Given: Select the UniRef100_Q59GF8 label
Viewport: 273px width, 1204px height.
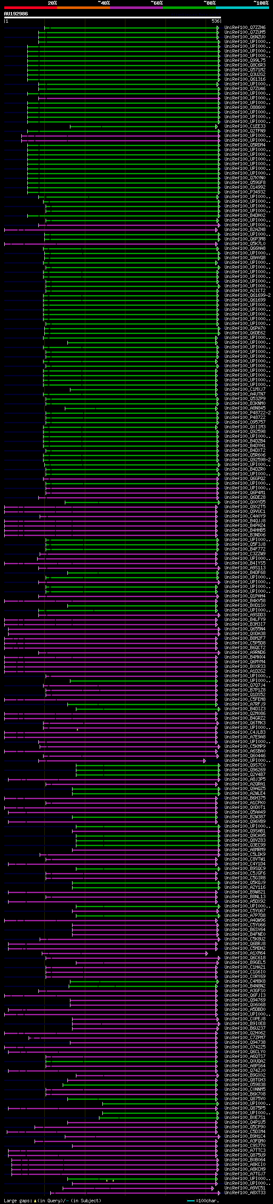Looking at the screenshot, I should [x=245, y=182].
